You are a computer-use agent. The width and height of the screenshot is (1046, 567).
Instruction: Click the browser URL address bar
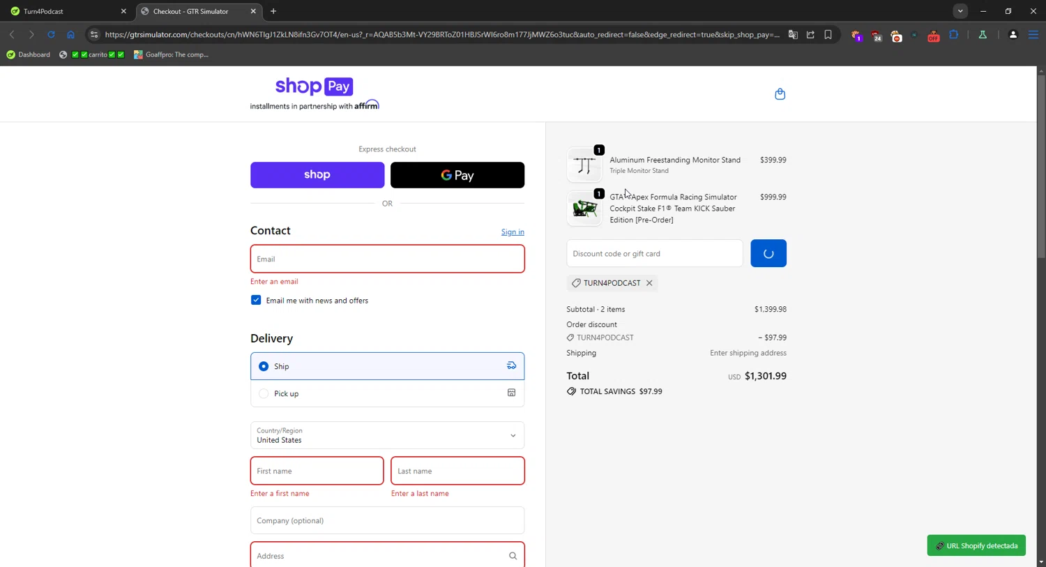(442, 35)
